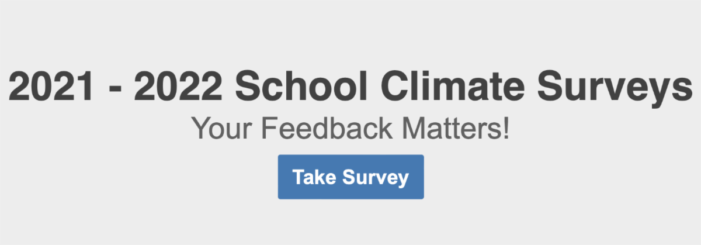Image resolution: width=701 pixels, height=245 pixels.
Task: Click the "2021 - 2022 School Climate Surveys" heading
Action: click(x=350, y=88)
